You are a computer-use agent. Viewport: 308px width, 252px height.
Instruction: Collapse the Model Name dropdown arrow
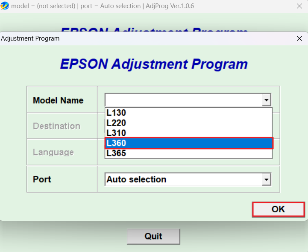pyautogui.click(x=267, y=100)
